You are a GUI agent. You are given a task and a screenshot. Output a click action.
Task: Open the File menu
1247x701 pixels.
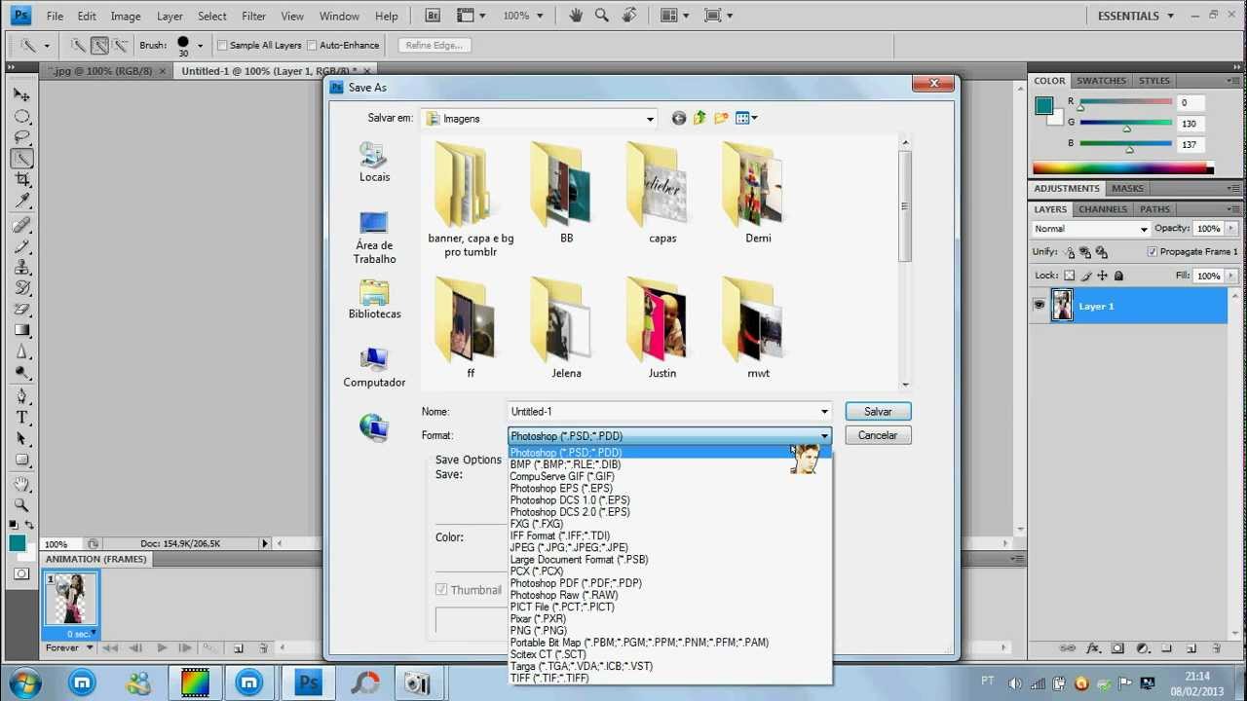point(55,16)
